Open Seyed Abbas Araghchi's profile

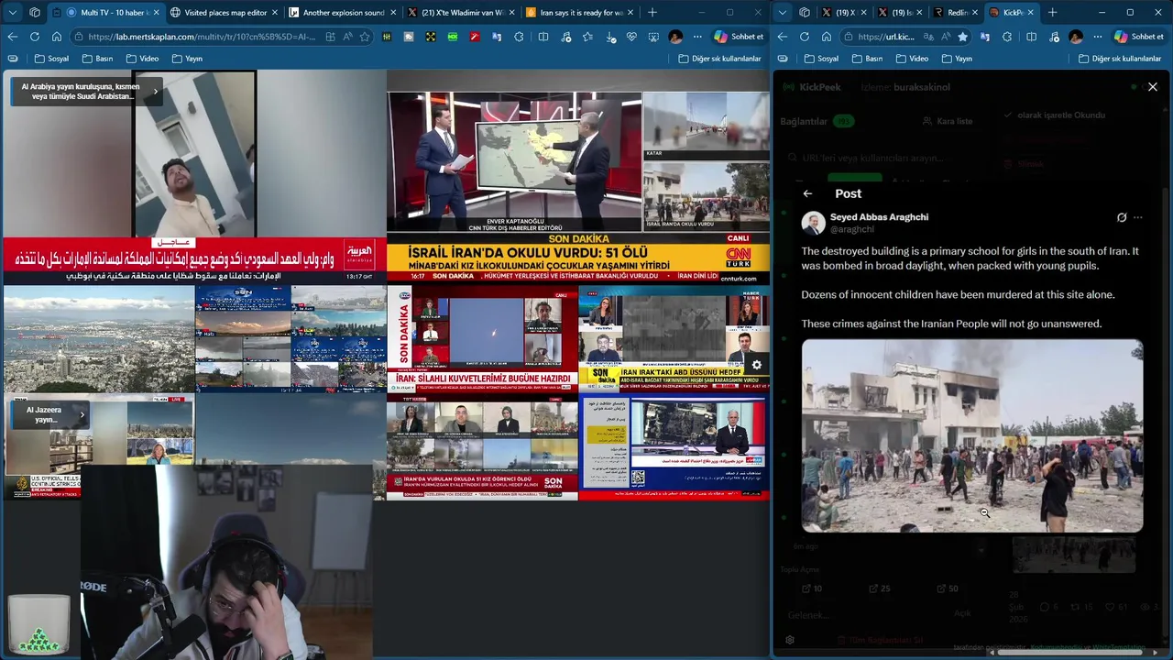tap(879, 217)
